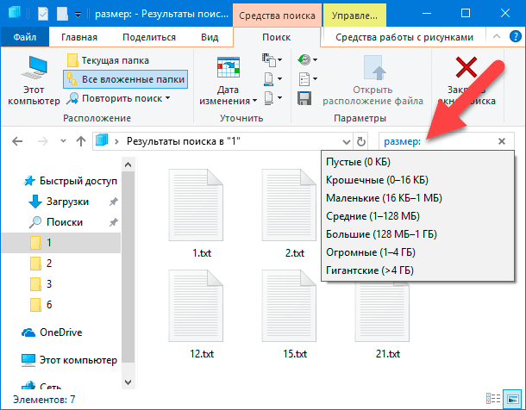Image resolution: width=526 pixels, height=410 pixels.
Task: Click the address bar path text
Action: [184, 141]
